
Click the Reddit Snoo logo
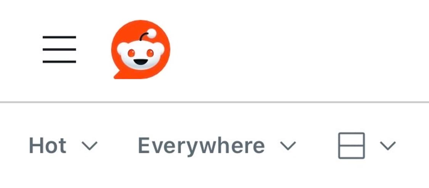click(141, 50)
